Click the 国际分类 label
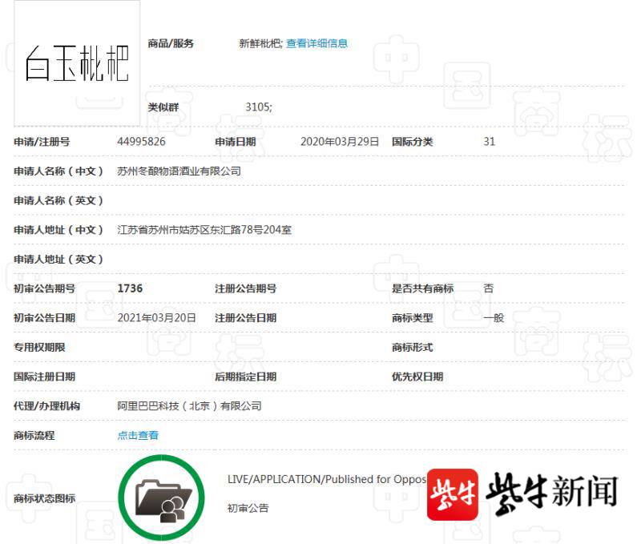The image size is (641, 544). (412, 142)
